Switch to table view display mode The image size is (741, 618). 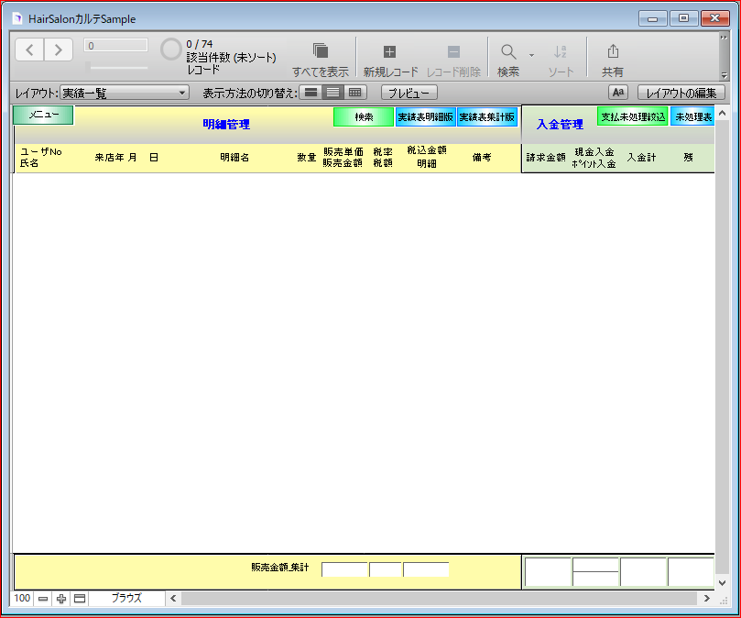[x=354, y=93]
